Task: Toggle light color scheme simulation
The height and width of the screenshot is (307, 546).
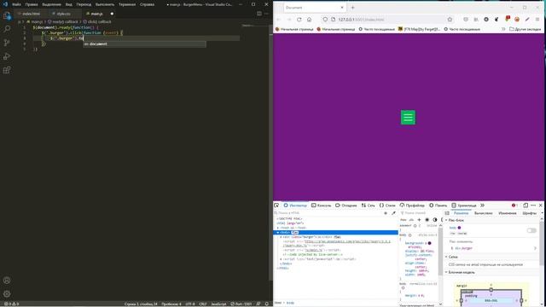Action: coord(427,220)
